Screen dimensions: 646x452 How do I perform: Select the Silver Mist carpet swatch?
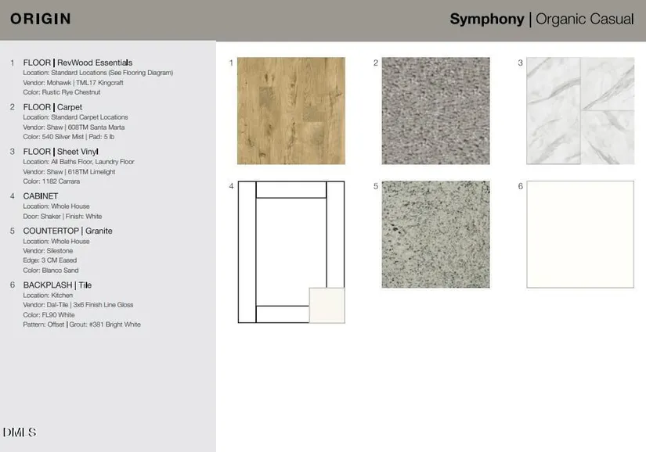435,111
